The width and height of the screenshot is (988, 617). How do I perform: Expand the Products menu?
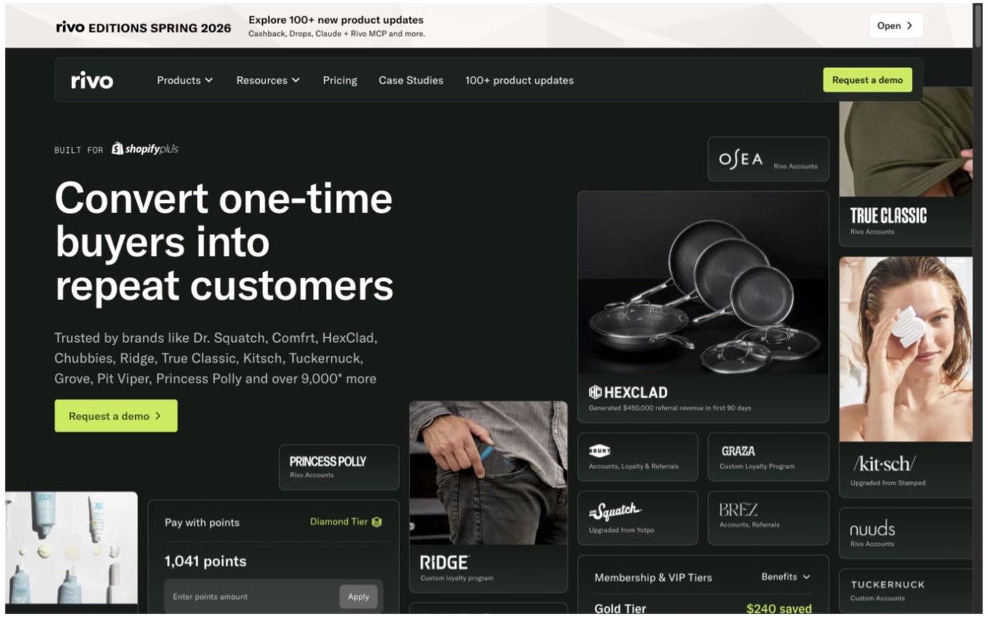tap(185, 80)
